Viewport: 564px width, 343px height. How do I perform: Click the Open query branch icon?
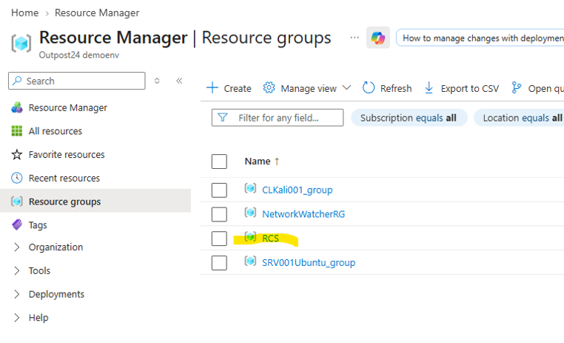516,88
